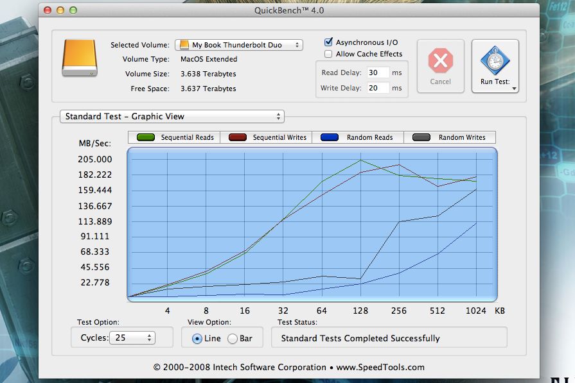This screenshot has width=575, height=383.
Task: Click the 128 x-axis label
Action: [360, 311]
